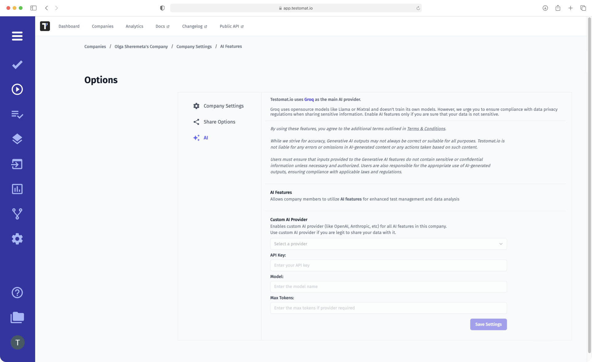Select the tests checkmark icon in sidebar
Viewport: 592px width, 362px height.
tap(17, 65)
